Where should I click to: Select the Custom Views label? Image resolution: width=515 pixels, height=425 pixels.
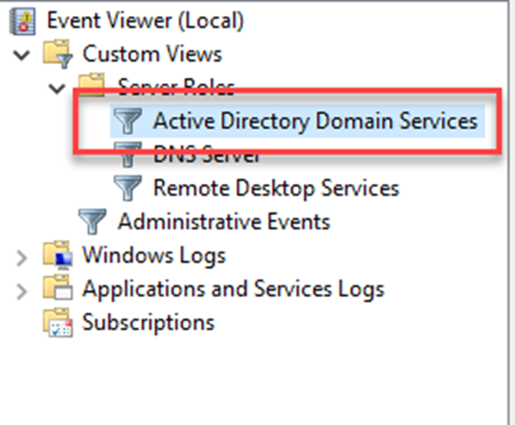point(152,54)
